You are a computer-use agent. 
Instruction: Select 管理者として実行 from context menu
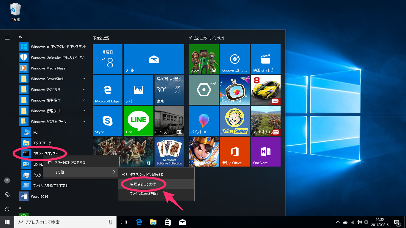tap(143, 184)
